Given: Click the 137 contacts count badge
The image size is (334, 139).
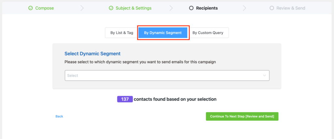Looking at the screenshot, I should [125, 99].
